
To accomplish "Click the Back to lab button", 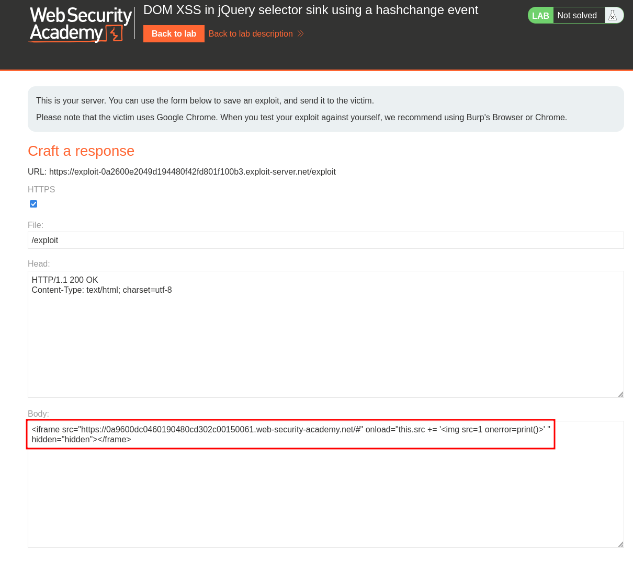I will (174, 33).
